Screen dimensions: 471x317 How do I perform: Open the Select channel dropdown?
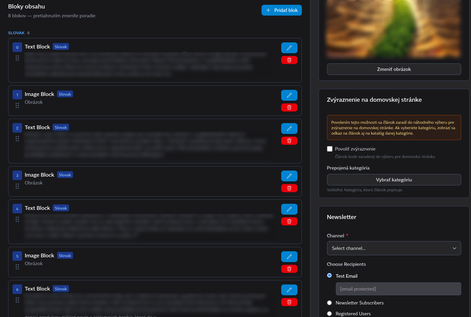(x=394, y=248)
